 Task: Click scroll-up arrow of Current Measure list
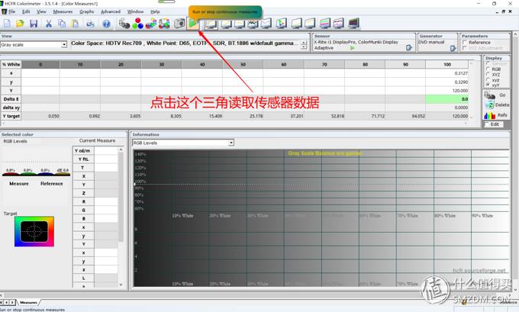(121, 150)
